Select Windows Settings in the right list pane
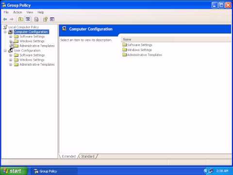Screen dimensions: 233x175 tap(137, 50)
